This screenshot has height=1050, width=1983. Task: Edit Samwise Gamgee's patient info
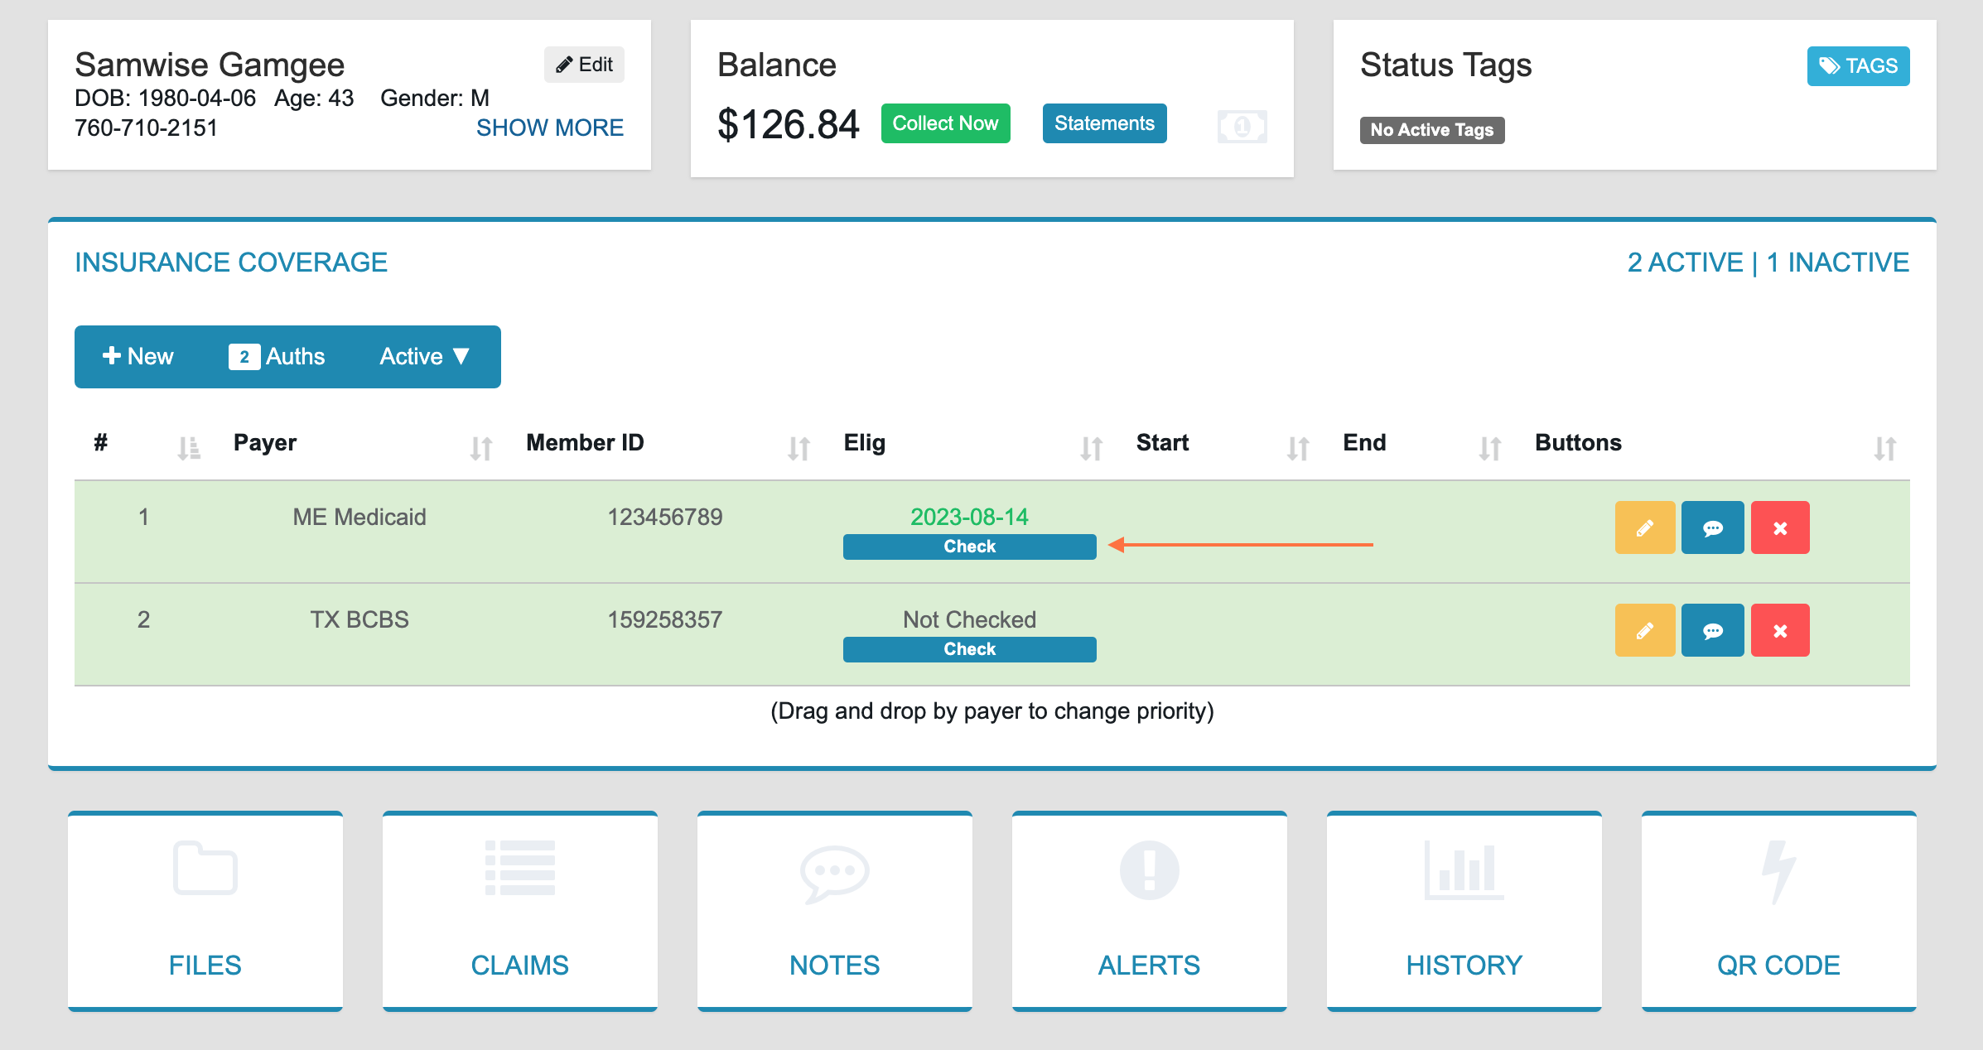[x=584, y=64]
